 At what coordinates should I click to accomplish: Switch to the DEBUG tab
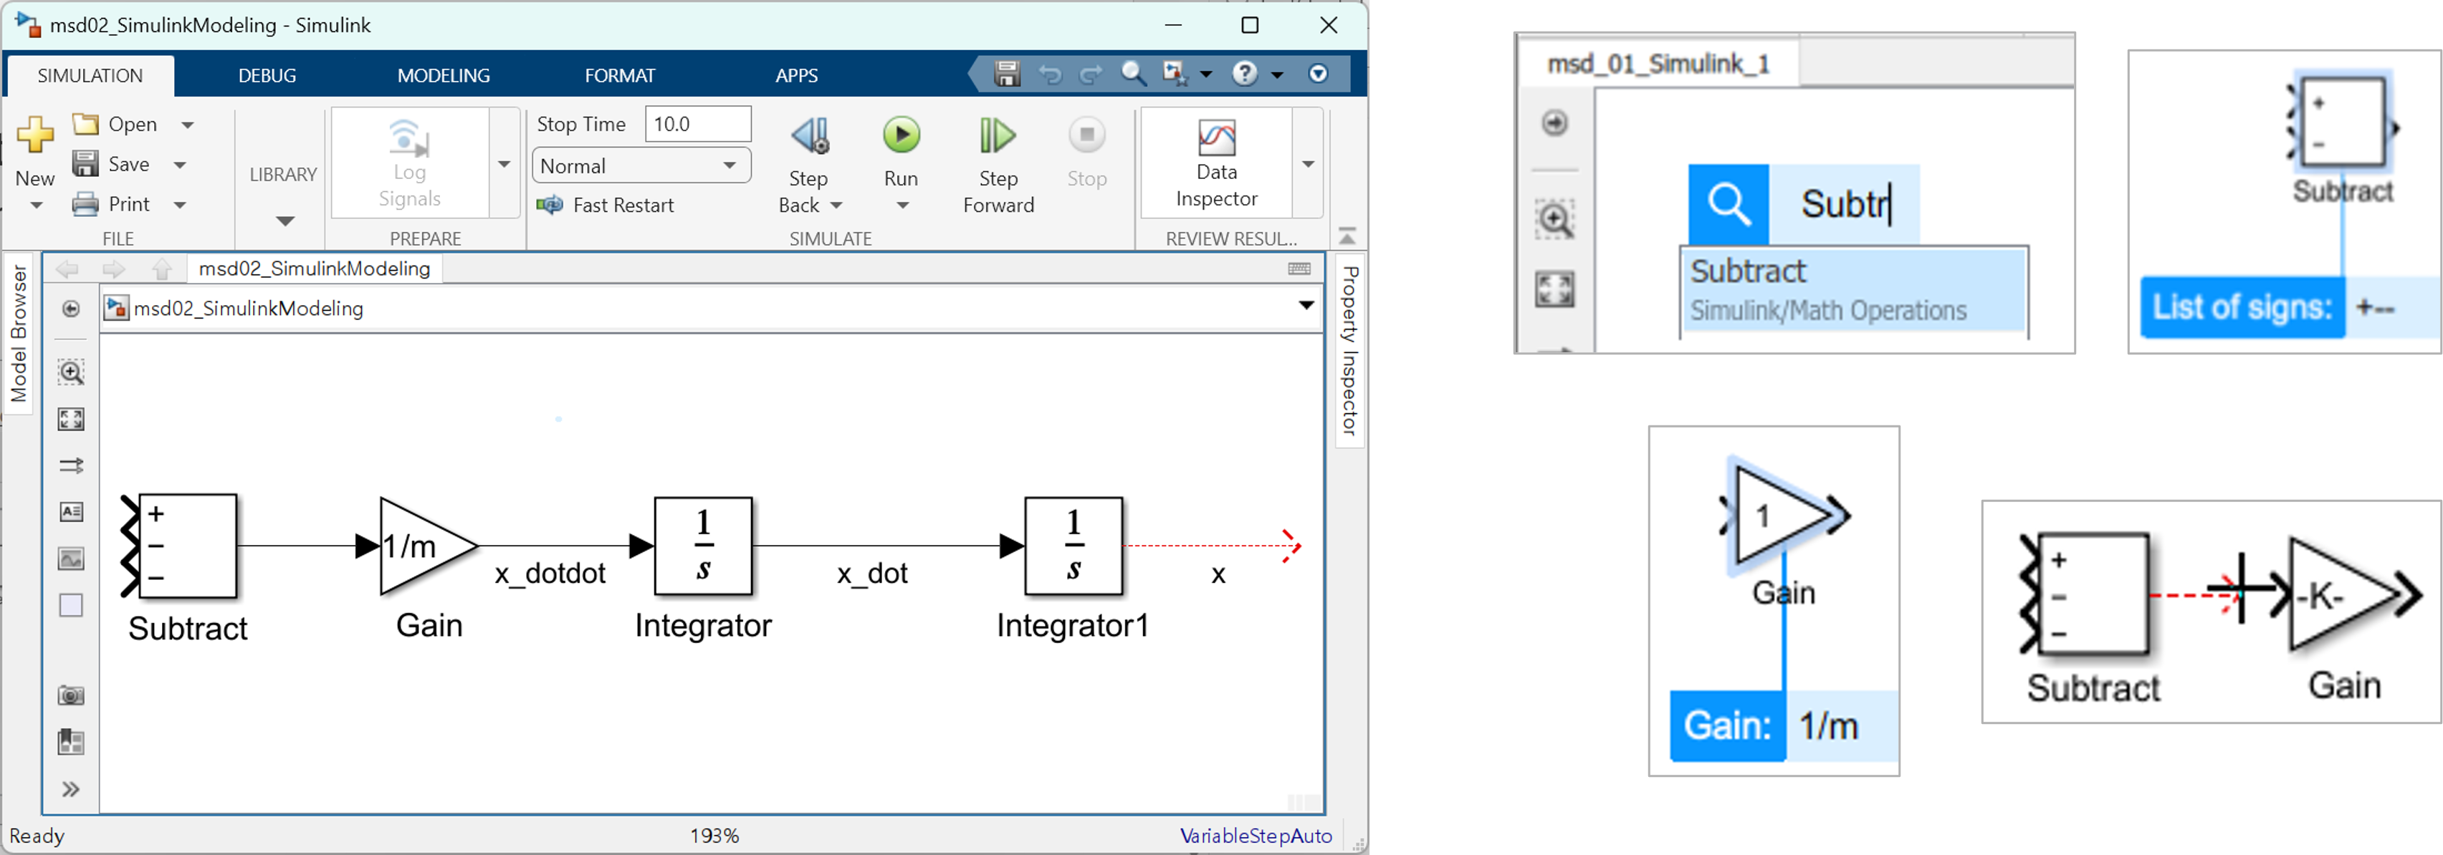point(267,76)
